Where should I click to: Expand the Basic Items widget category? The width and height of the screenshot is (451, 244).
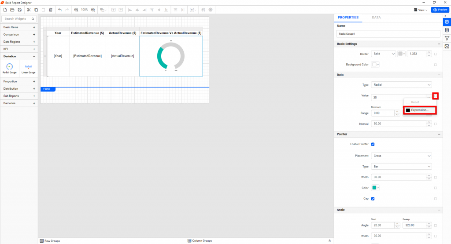[x=34, y=27]
